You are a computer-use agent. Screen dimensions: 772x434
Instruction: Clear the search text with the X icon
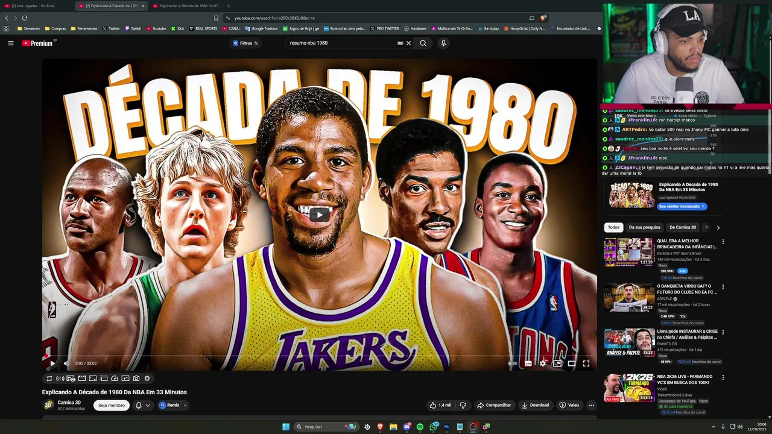coord(408,43)
